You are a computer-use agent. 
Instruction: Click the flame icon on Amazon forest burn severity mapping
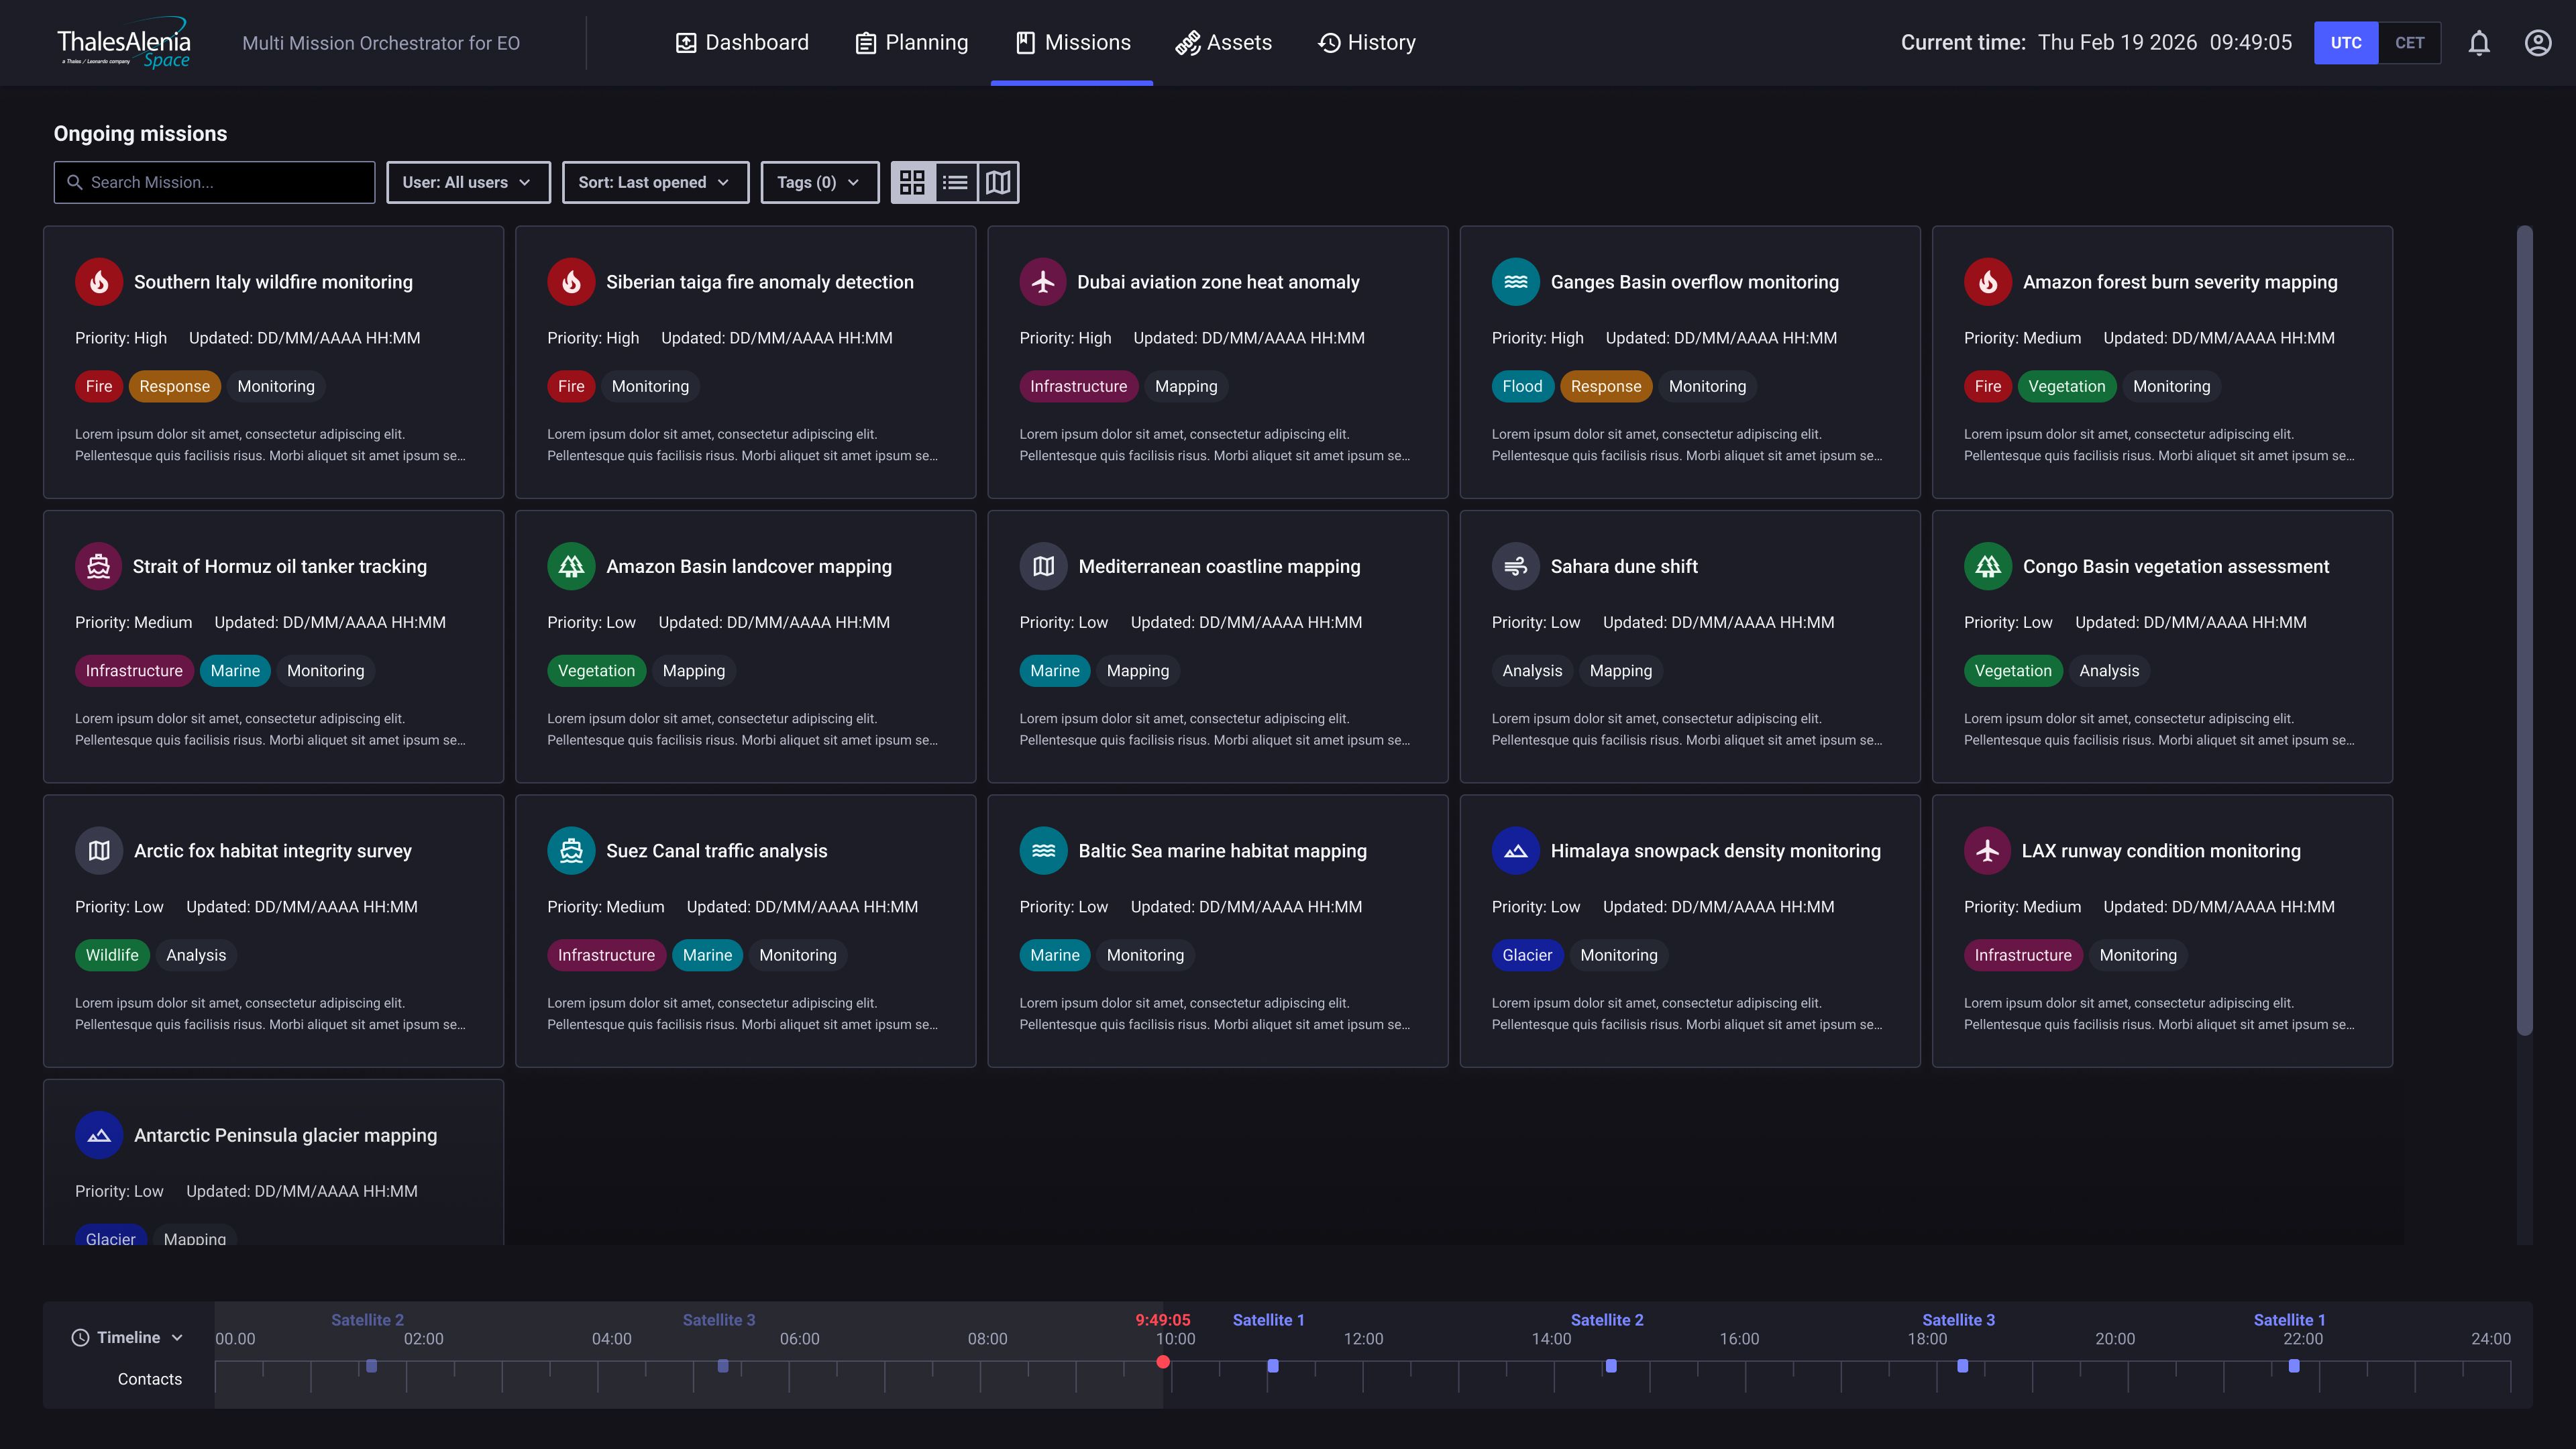[x=1988, y=282]
